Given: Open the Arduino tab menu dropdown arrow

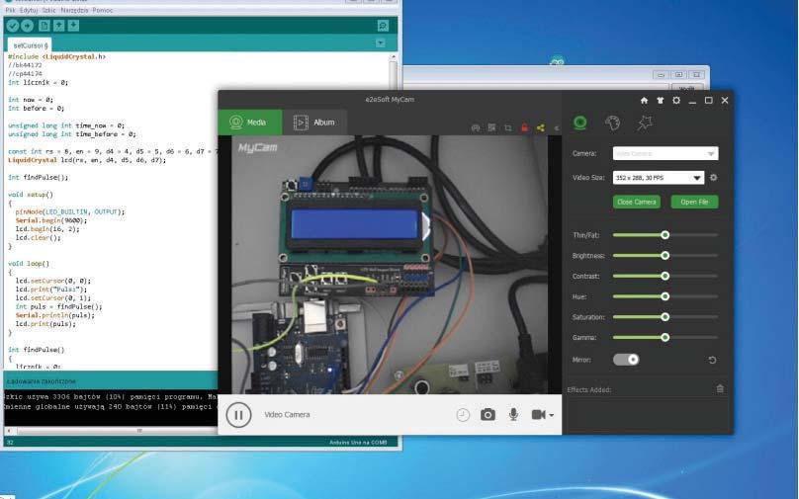Looking at the screenshot, I should pyautogui.click(x=381, y=43).
